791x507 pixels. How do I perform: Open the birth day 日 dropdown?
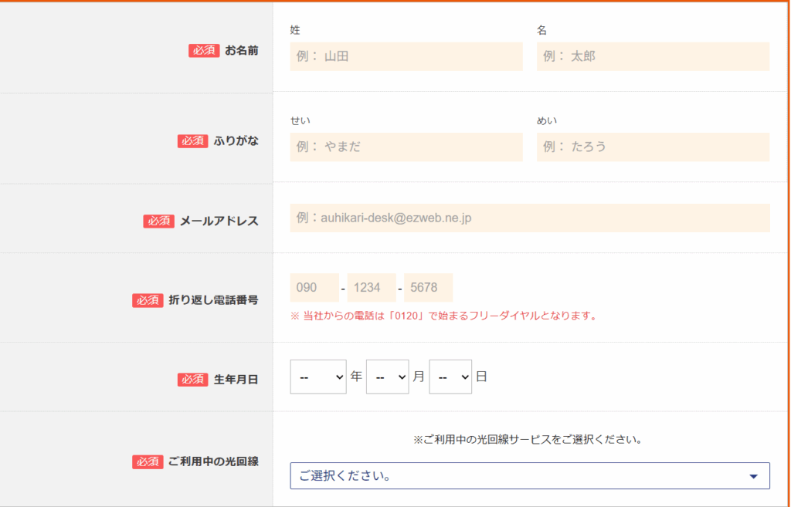(450, 377)
